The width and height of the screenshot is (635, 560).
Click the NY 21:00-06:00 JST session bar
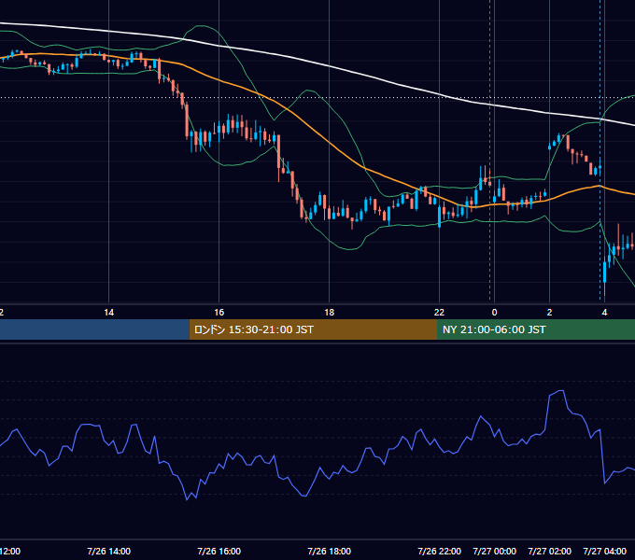pos(536,329)
